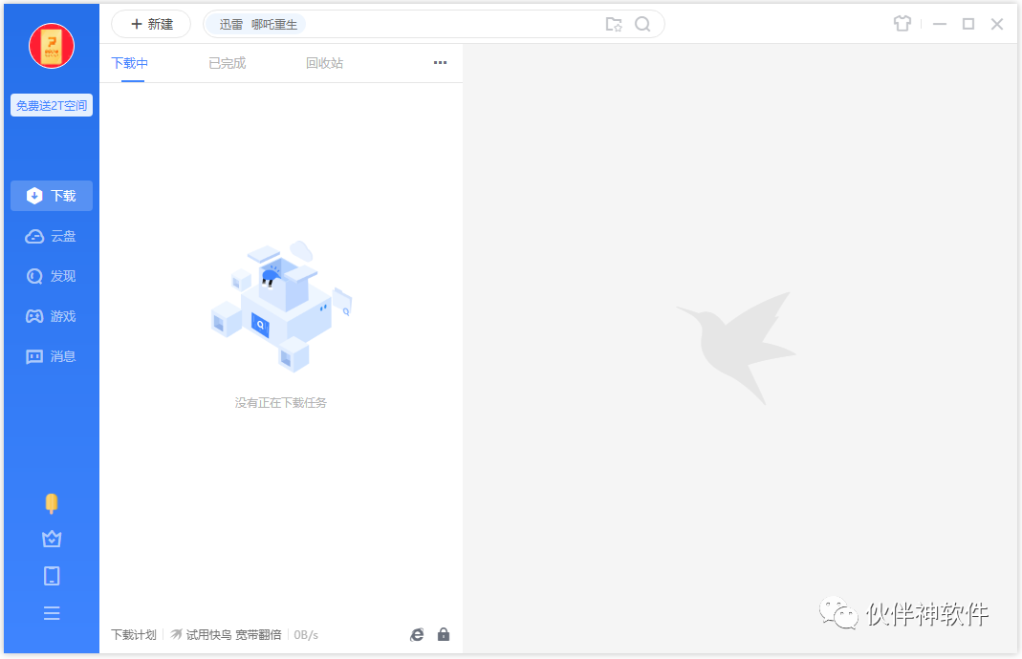Switch to the 已完成 completed tab
1022x659 pixels.
pyautogui.click(x=227, y=62)
